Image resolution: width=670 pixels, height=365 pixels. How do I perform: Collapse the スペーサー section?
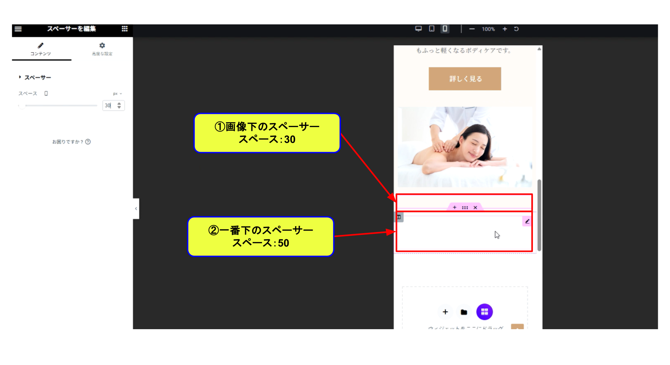click(x=35, y=77)
